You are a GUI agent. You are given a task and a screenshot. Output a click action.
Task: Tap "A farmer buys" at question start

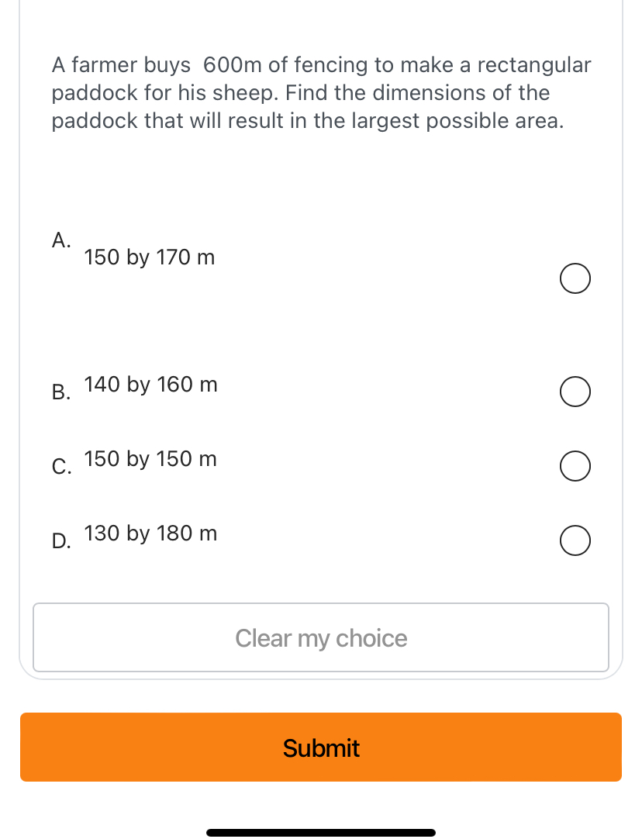(x=121, y=65)
